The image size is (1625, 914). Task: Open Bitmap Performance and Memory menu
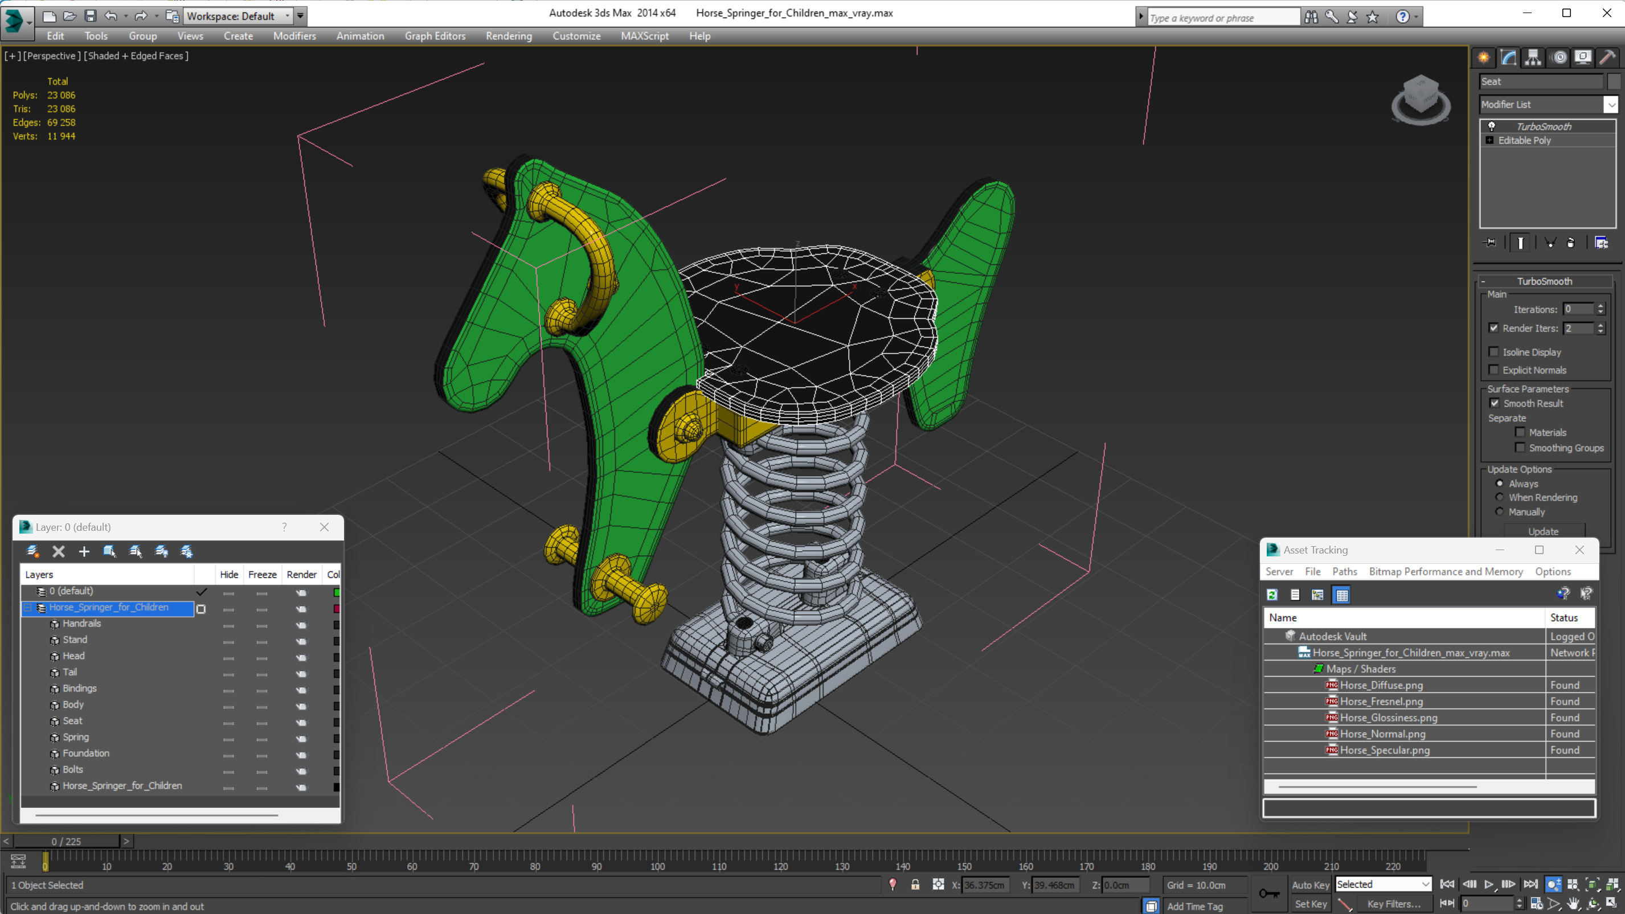1446,572
